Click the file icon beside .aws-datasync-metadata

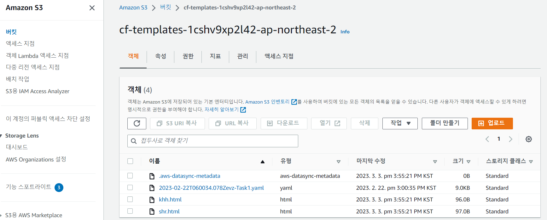pos(152,176)
